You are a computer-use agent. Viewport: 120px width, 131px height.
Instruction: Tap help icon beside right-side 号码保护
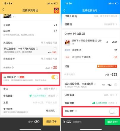pos(76,111)
